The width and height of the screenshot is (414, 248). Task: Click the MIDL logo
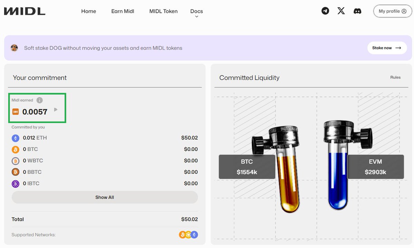click(24, 11)
